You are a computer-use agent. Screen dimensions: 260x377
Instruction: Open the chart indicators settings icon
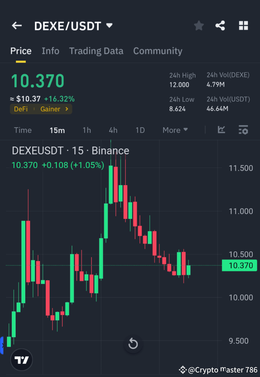243,130
